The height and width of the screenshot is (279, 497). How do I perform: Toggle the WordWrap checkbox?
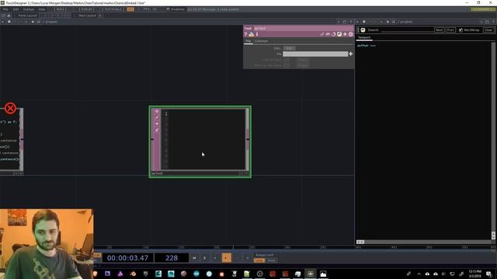[x=461, y=30]
